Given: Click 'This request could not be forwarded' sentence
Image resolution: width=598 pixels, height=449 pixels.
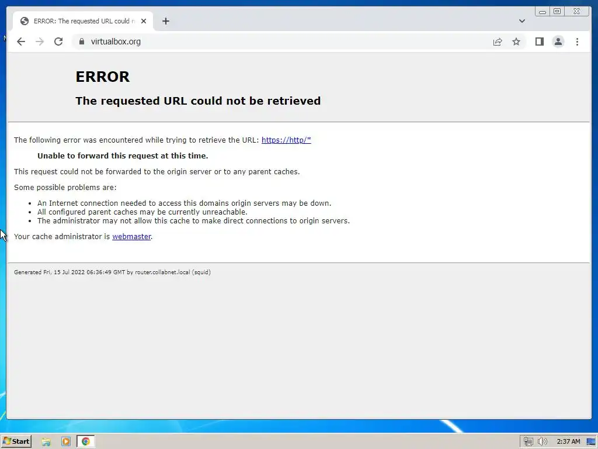Looking at the screenshot, I should [x=157, y=172].
